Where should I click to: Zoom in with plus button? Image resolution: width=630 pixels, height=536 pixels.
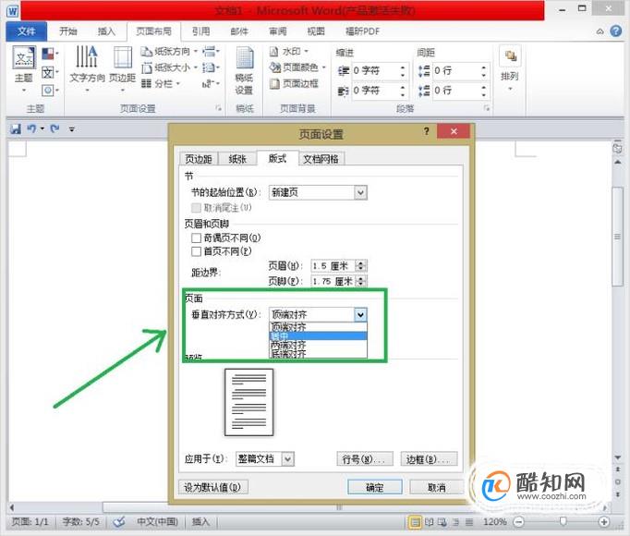coord(603,522)
